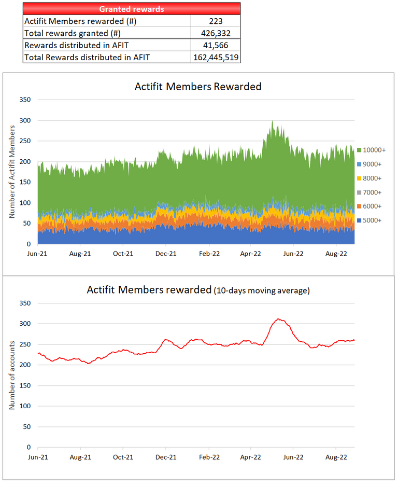Click the yellow 8000+ legend swatch

click(x=359, y=178)
